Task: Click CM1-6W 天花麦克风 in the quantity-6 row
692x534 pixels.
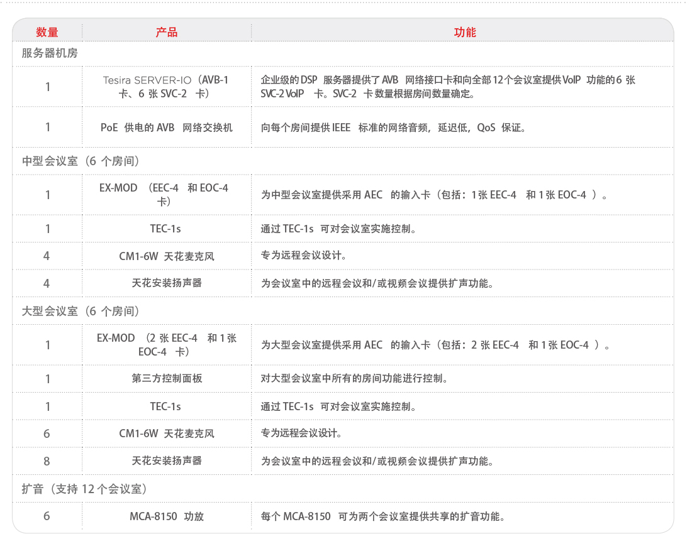Action: point(166,433)
